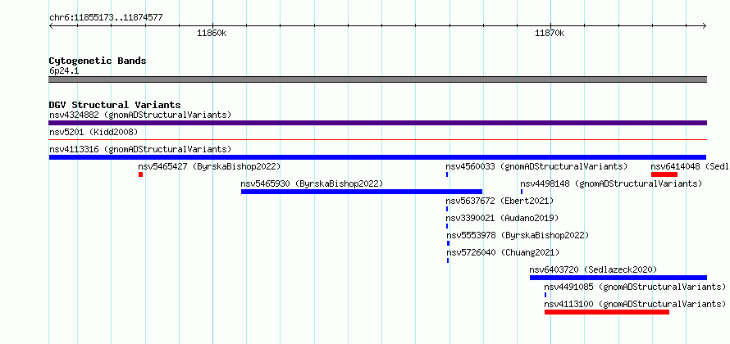Click the nsv5465427 (ByrskaBishop2022) label
The height and width of the screenshot is (344, 730).
[x=209, y=166]
